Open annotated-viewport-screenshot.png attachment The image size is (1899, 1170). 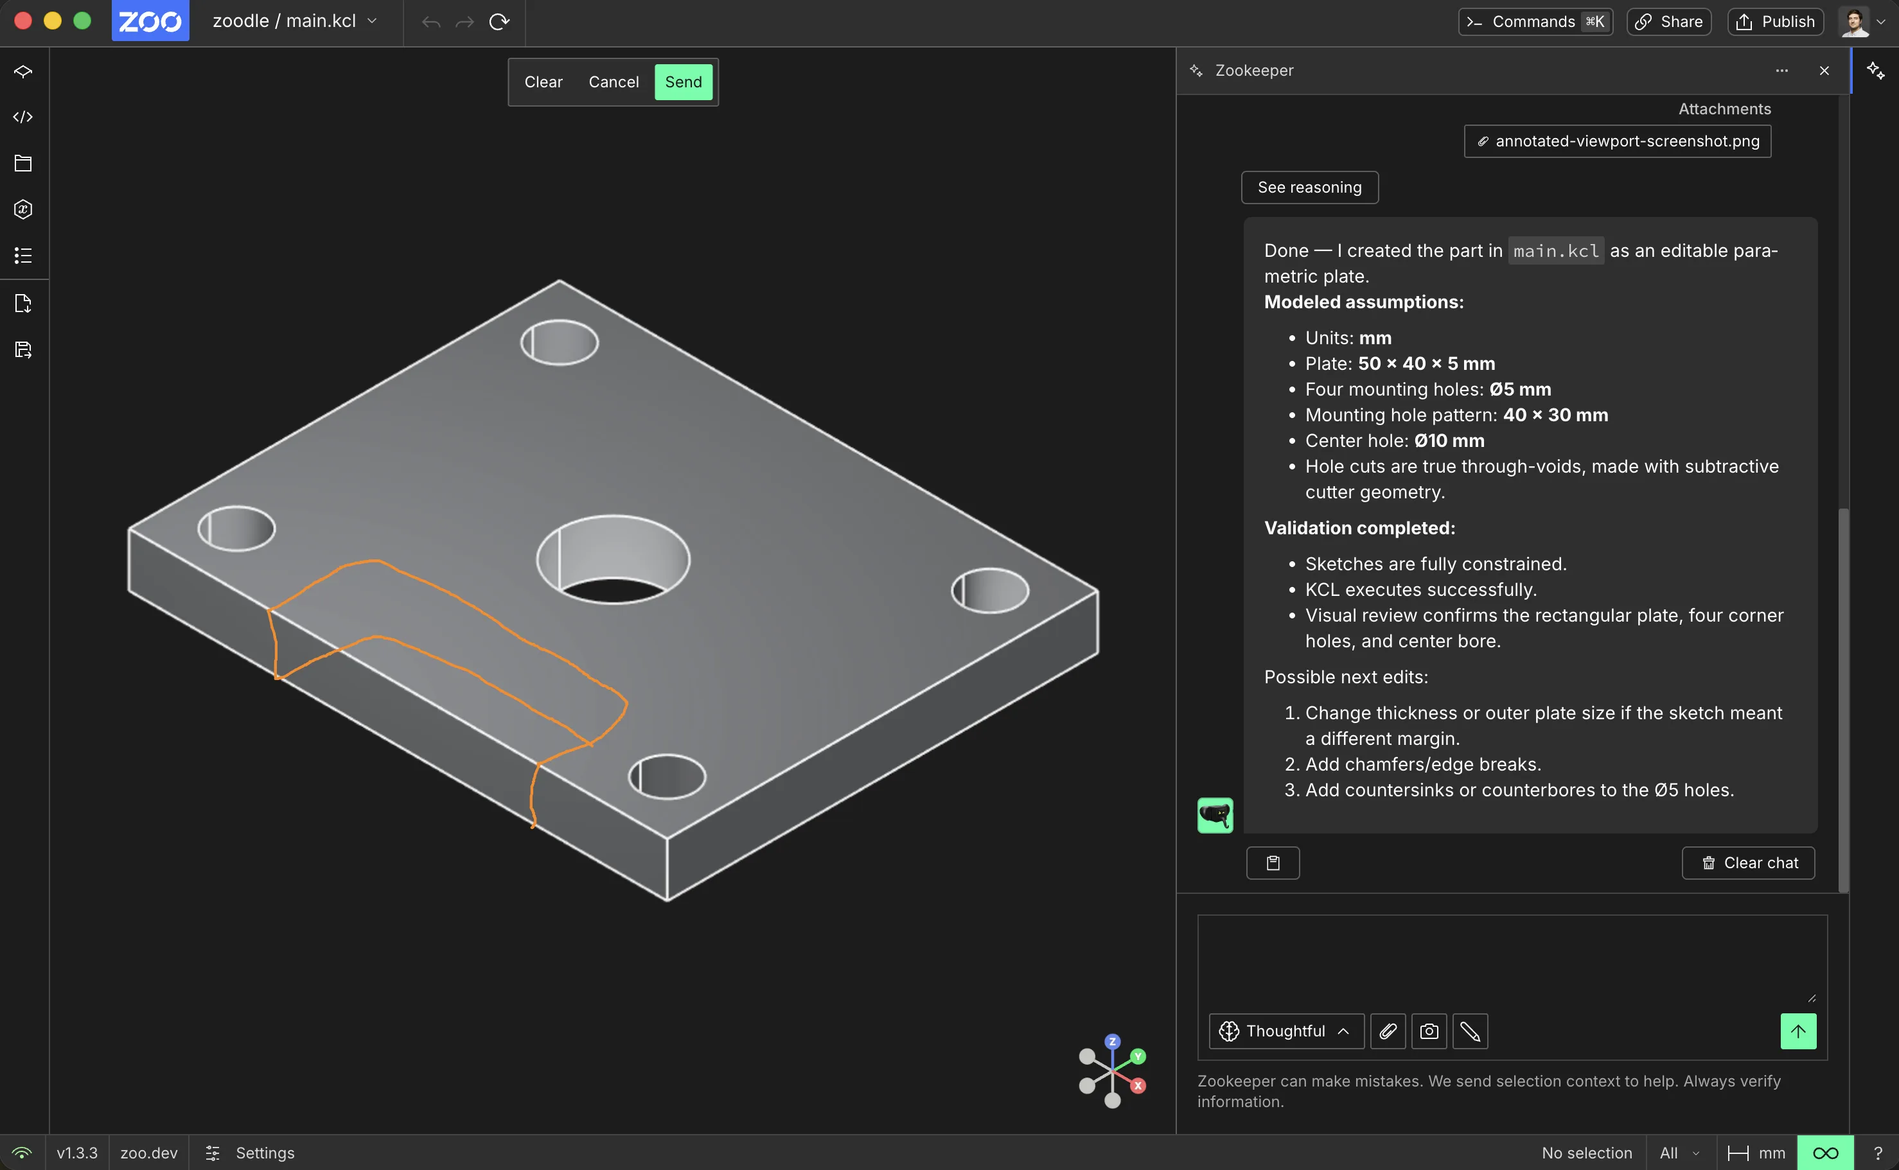pos(1618,141)
